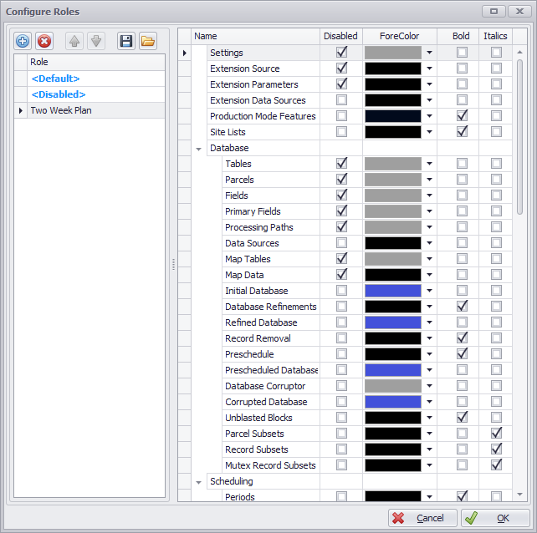
Task: Select the <Default> role
Action: click(x=55, y=79)
